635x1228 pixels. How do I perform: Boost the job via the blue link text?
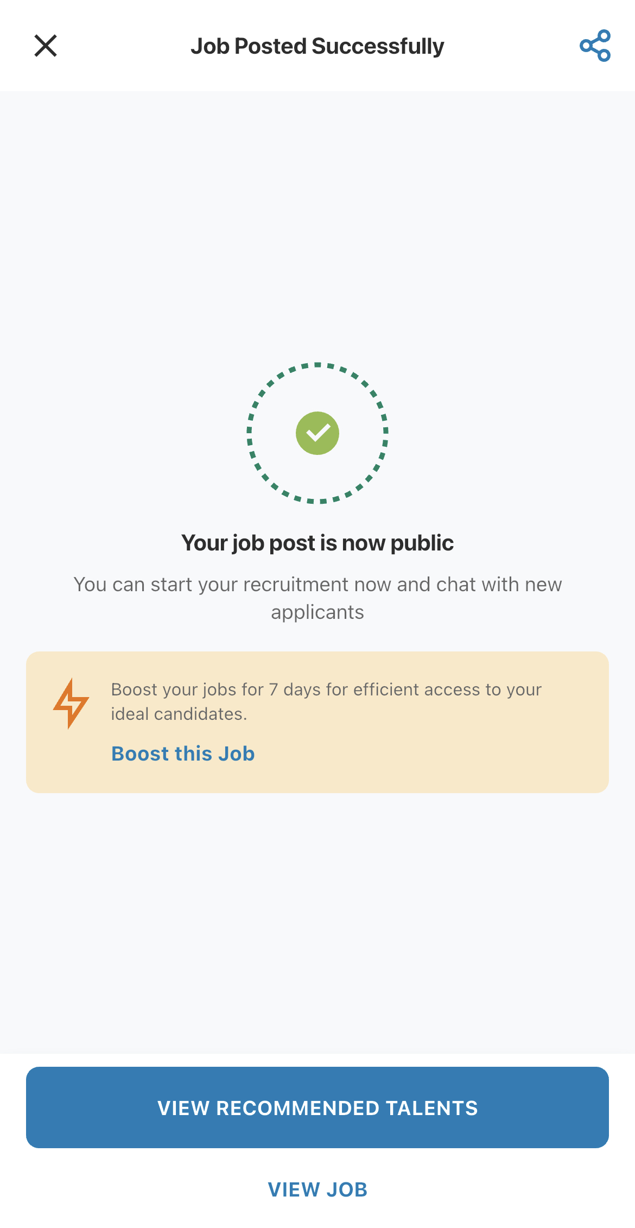point(183,754)
